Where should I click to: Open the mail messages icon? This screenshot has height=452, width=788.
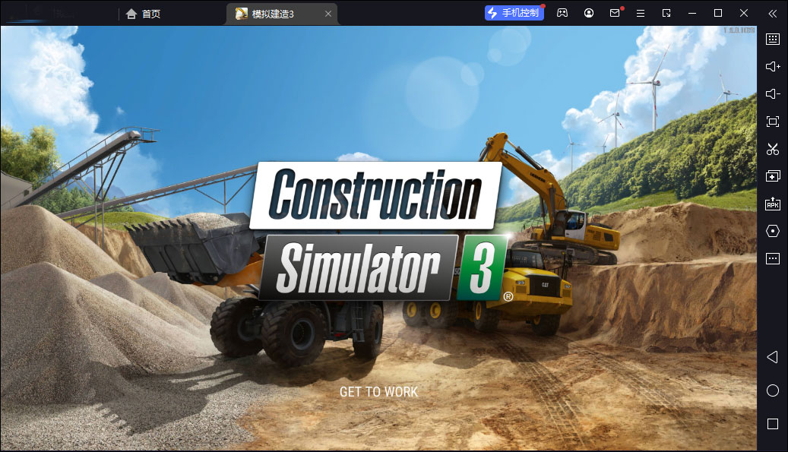[x=615, y=13]
